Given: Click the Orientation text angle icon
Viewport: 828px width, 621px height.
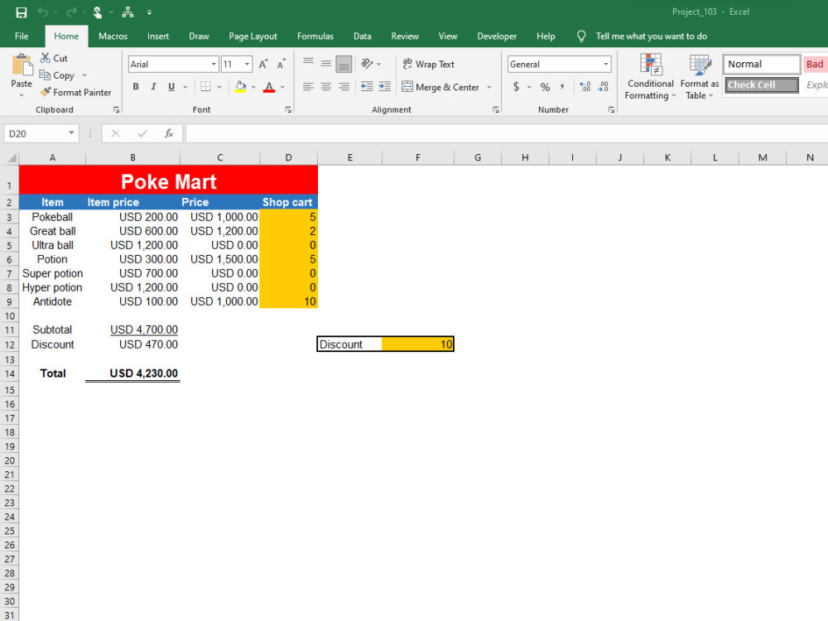Looking at the screenshot, I should pos(367,64).
